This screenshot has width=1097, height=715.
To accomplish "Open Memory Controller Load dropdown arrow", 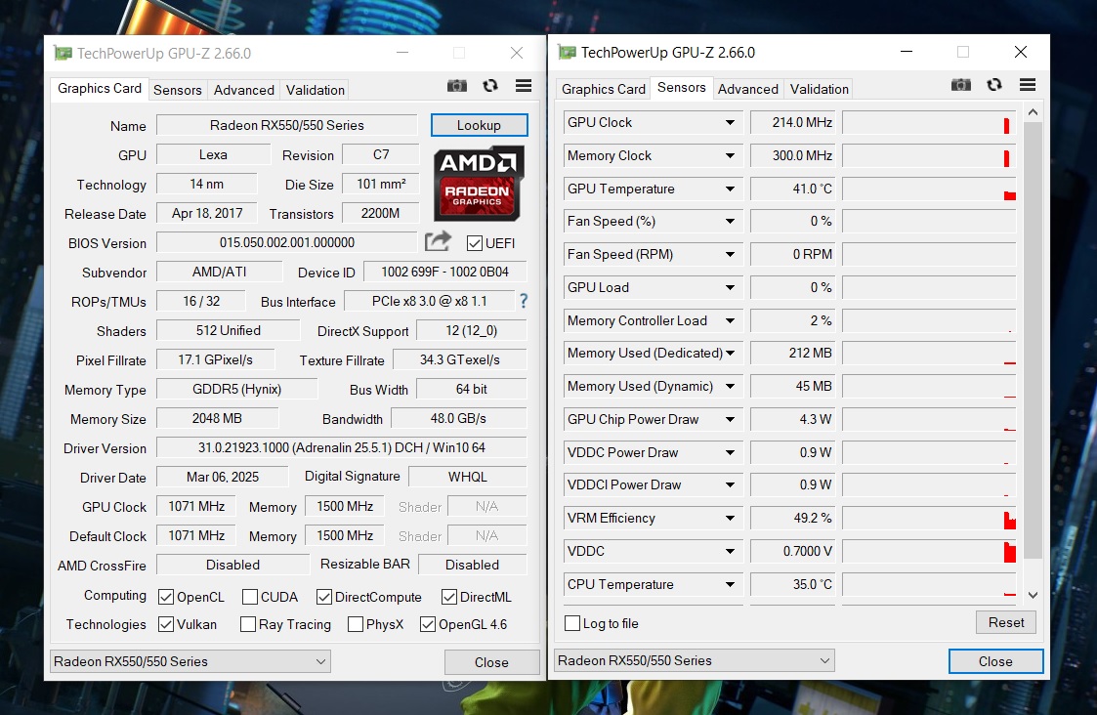I will pyautogui.click(x=730, y=320).
